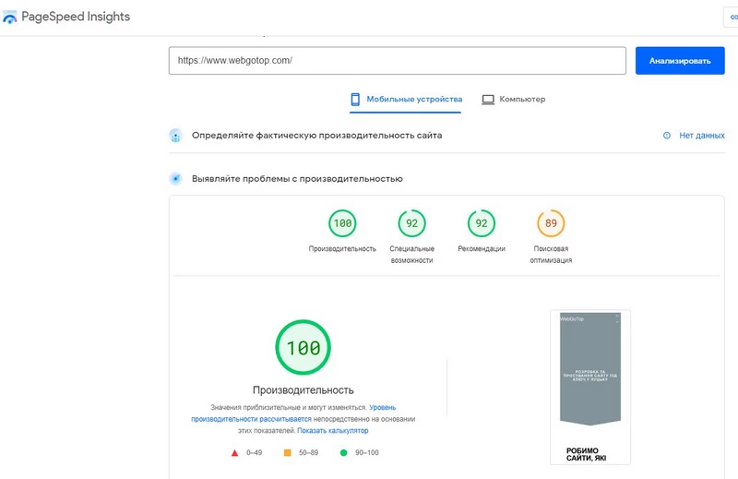The image size is (738, 479).
Task: Click heading Определяйте фактическую производительность сайта
Action: click(x=316, y=136)
